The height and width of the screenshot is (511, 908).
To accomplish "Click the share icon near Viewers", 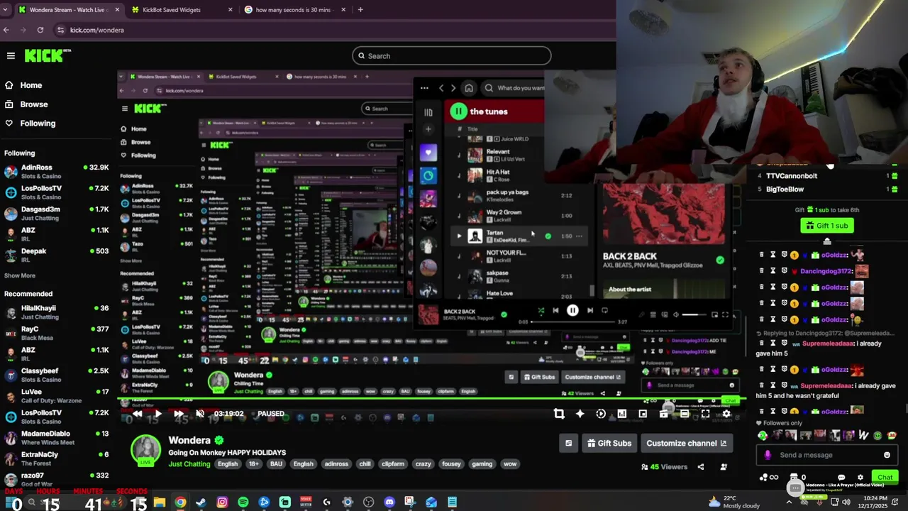I will 701,467.
